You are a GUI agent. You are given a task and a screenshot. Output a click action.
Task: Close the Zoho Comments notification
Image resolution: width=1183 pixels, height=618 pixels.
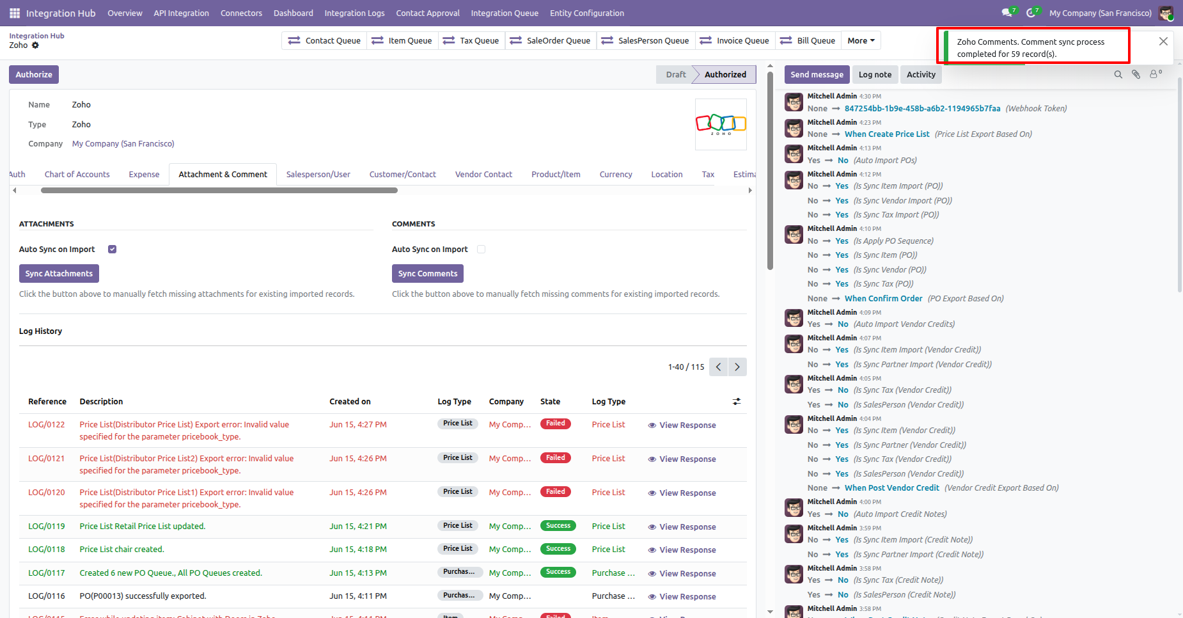(x=1163, y=41)
